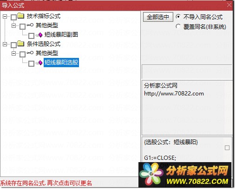
Task: Click the {选股公式: 短线暴阳} comment line
Action: coord(171,142)
